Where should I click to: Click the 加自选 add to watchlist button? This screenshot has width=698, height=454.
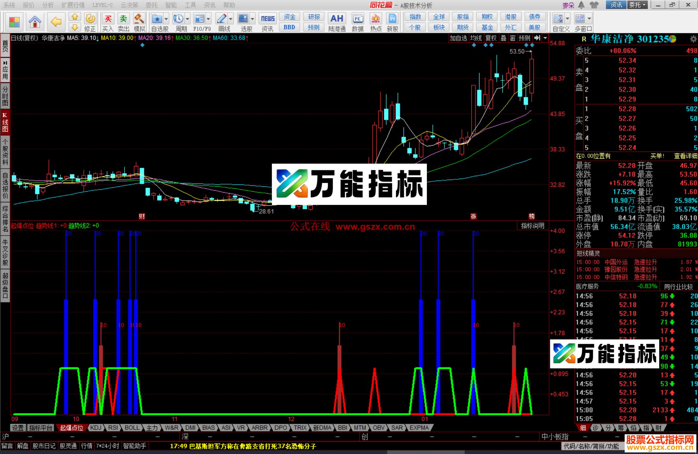click(x=458, y=38)
